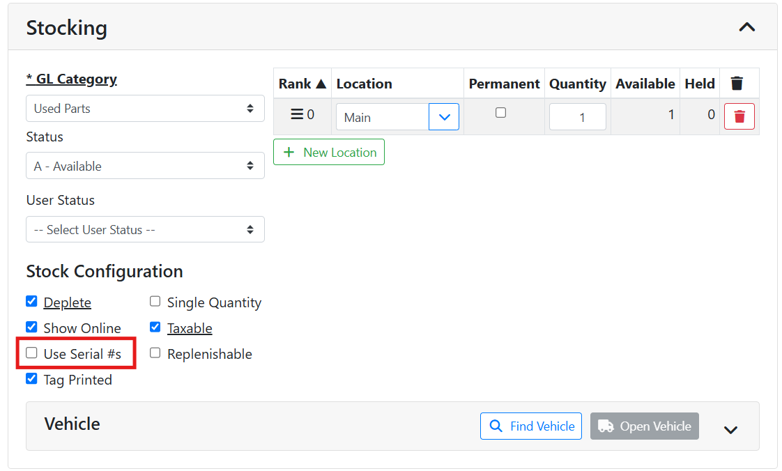Open the Location dropdown arrow for Main
This screenshot has width=782, height=471.
[444, 117]
